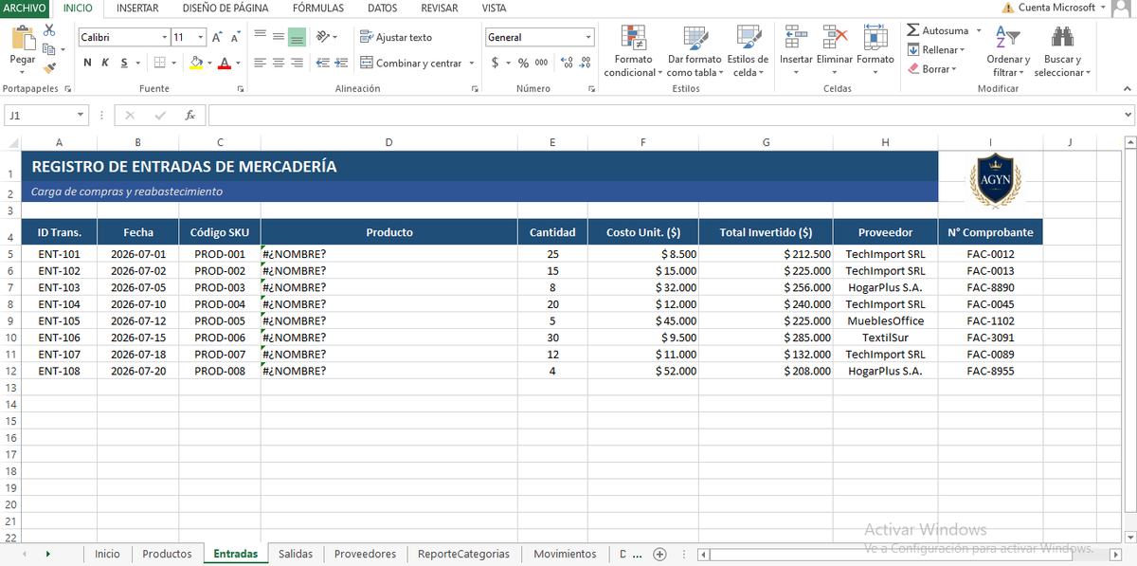Open the Borrar clear dropdown
The width and height of the screenshot is (1137, 566).
point(933,68)
